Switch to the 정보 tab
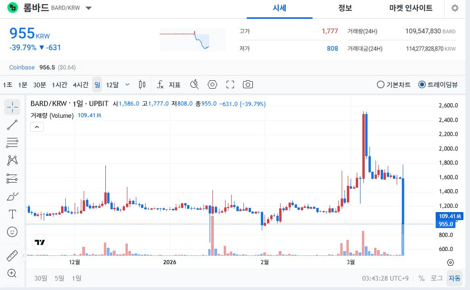Screen dimensions: 470x290 [345, 8]
